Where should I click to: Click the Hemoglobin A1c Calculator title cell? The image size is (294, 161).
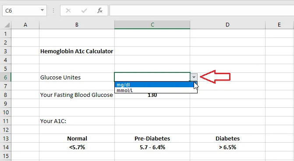(77, 51)
